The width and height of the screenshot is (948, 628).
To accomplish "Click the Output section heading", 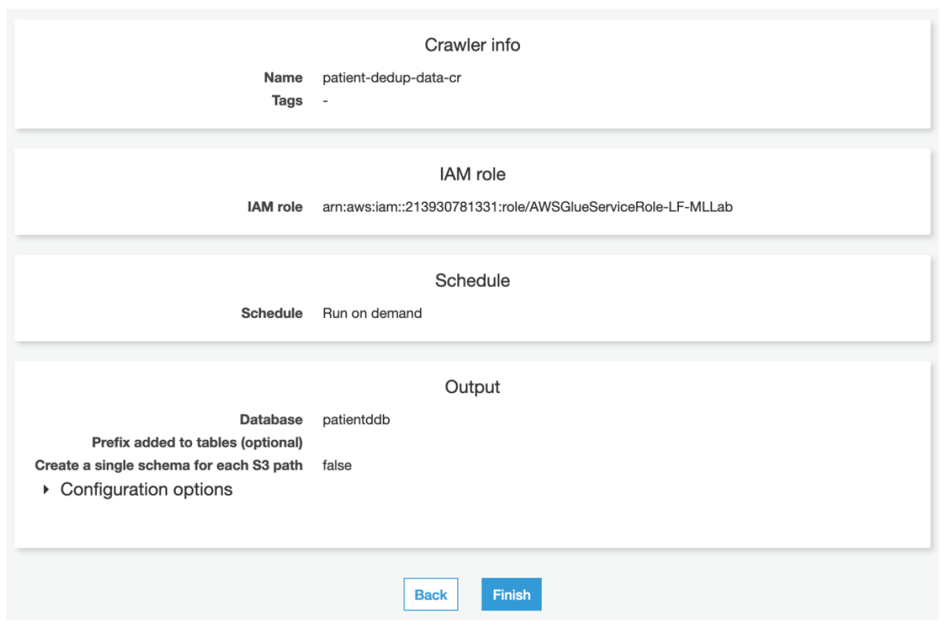I will (472, 386).
